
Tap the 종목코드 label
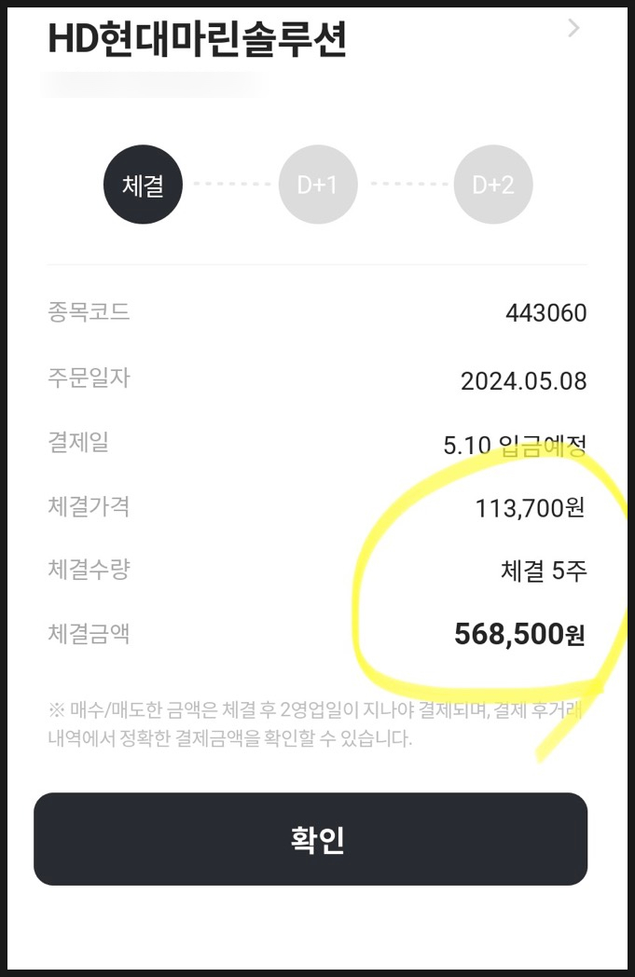pos(89,311)
